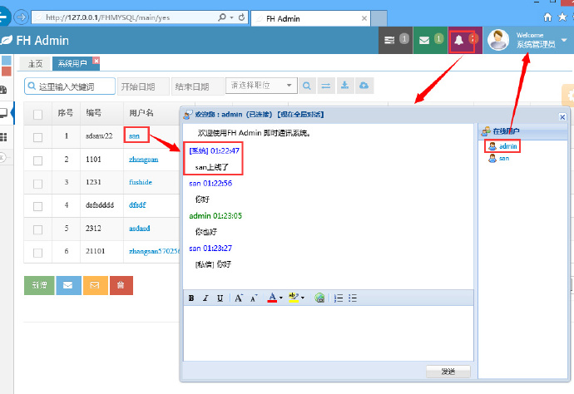Insert a numbered list in chat editor
574x394 pixels.
click(339, 298)
